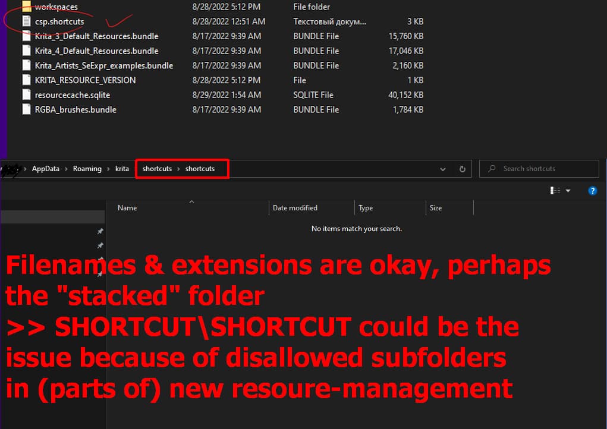607x429 pixels.
Task: Select the KRITA_RESOURCE_VERSION file
Action: (85, 80)
